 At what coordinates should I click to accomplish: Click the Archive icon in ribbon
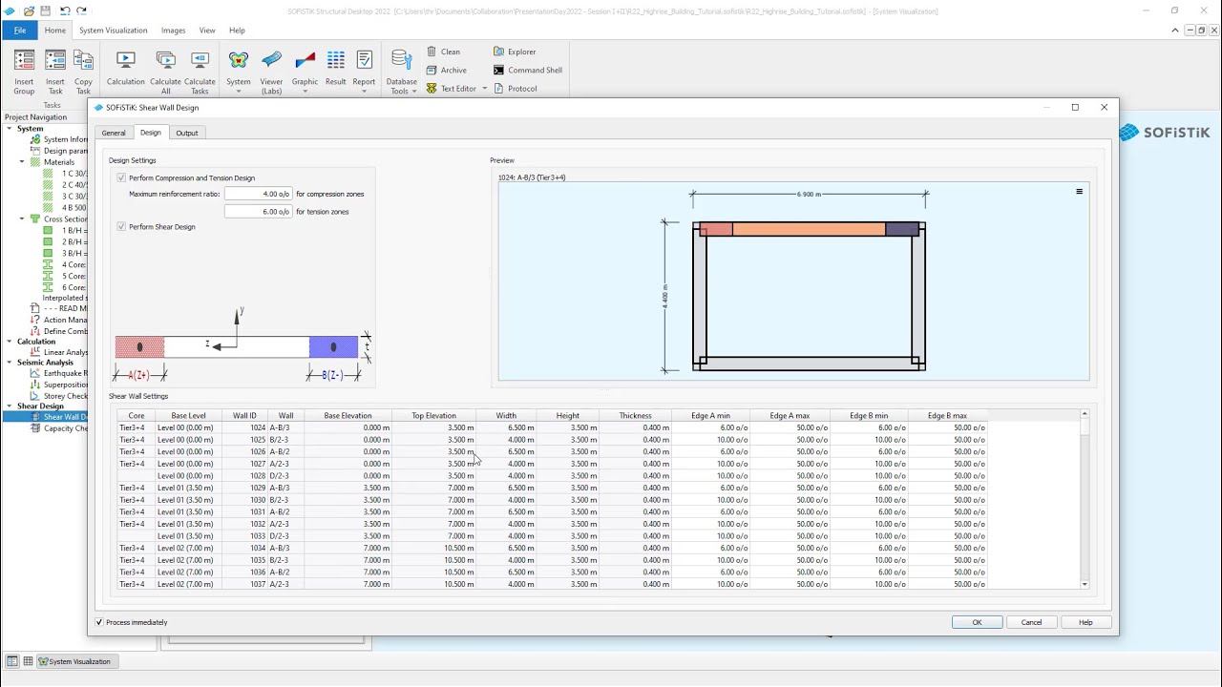432,70
